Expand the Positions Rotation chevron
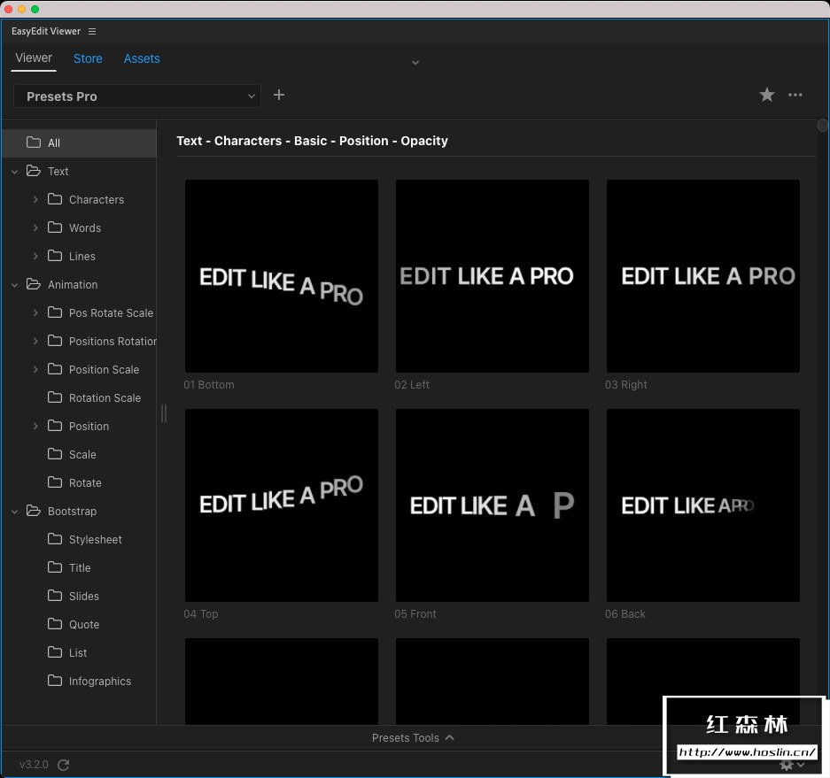This screenshot has height=778, width=830. coord(35,342)
